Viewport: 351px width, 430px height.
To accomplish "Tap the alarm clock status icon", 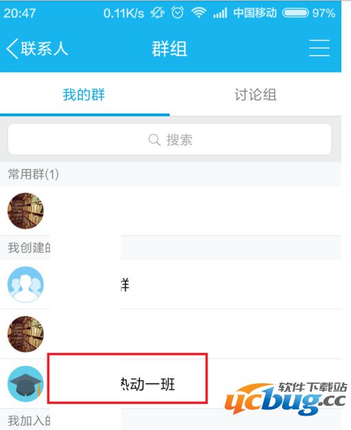I will coord(177,12).
